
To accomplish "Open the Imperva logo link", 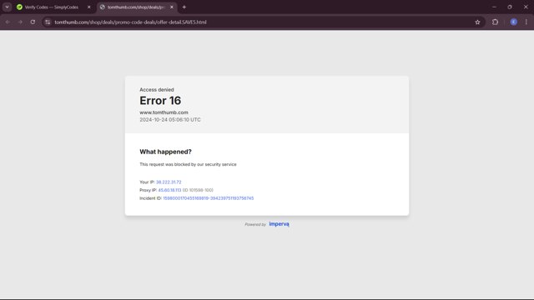I will (279, 224).
